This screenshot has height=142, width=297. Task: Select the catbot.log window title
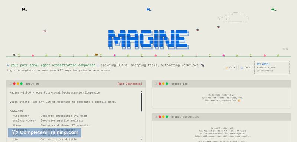point(179,84)
